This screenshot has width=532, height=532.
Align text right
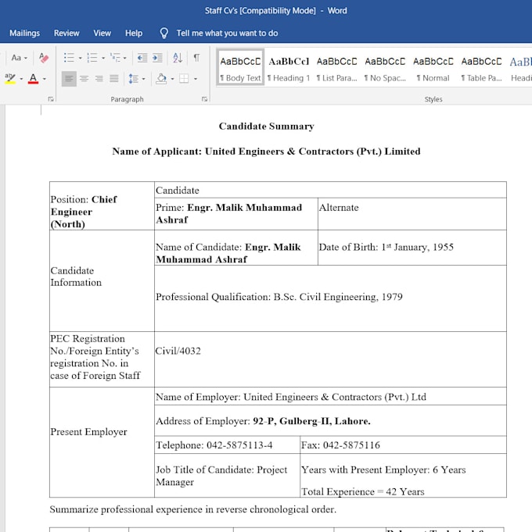pyautogui.click(x=99, y=79)
